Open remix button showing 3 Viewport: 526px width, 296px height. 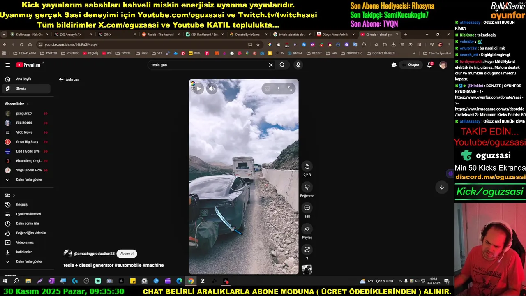click(x=307, y=250)
